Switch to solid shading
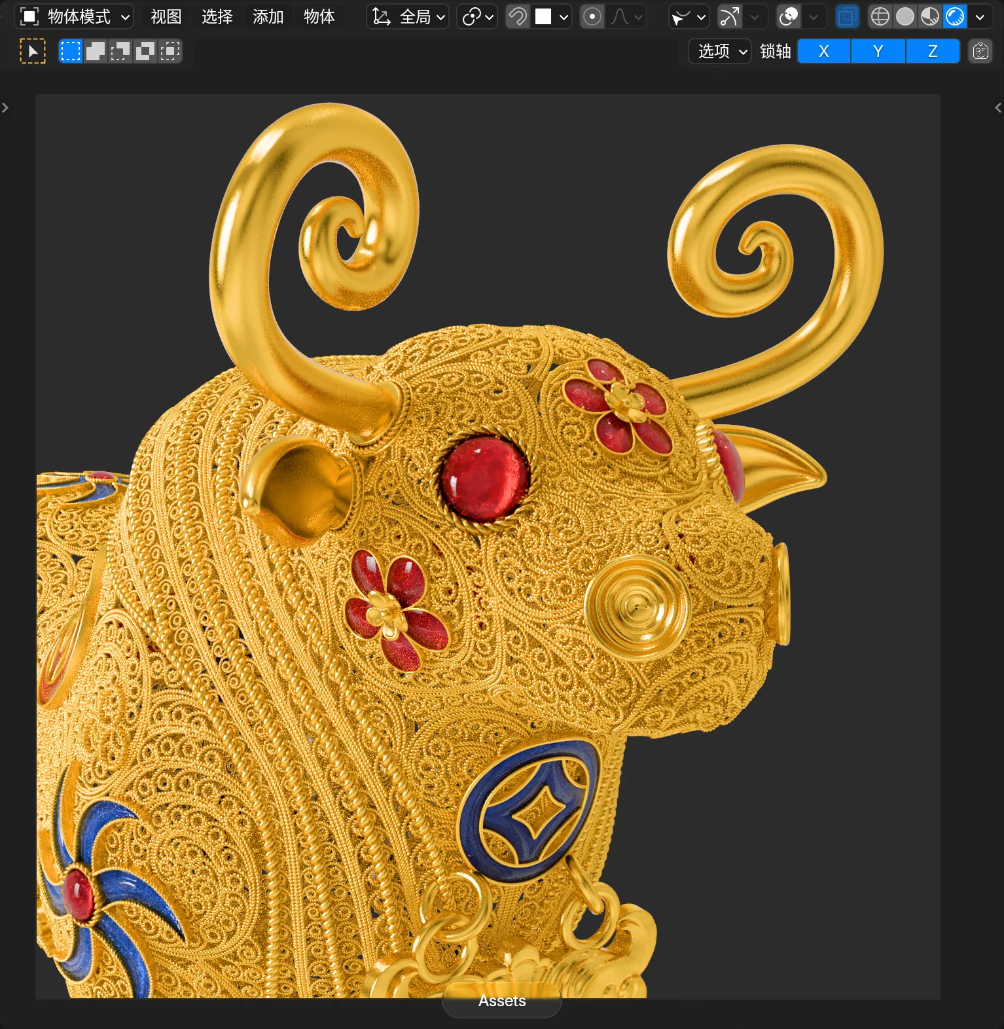 pyautogui.click(x=905, y=16)
